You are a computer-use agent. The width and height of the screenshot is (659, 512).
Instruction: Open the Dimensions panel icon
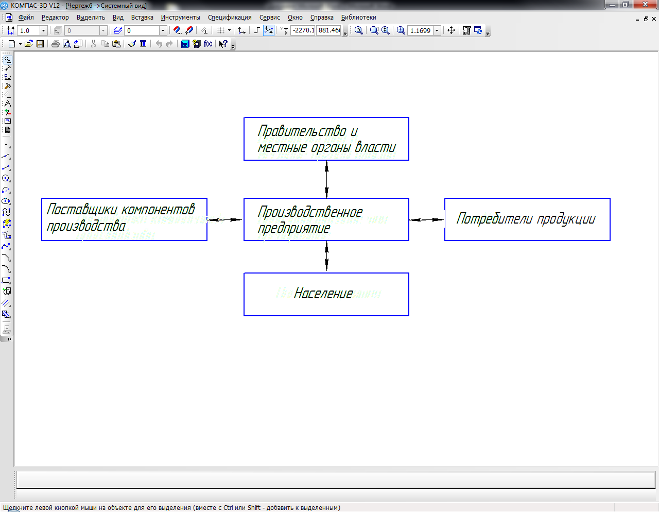7,69
